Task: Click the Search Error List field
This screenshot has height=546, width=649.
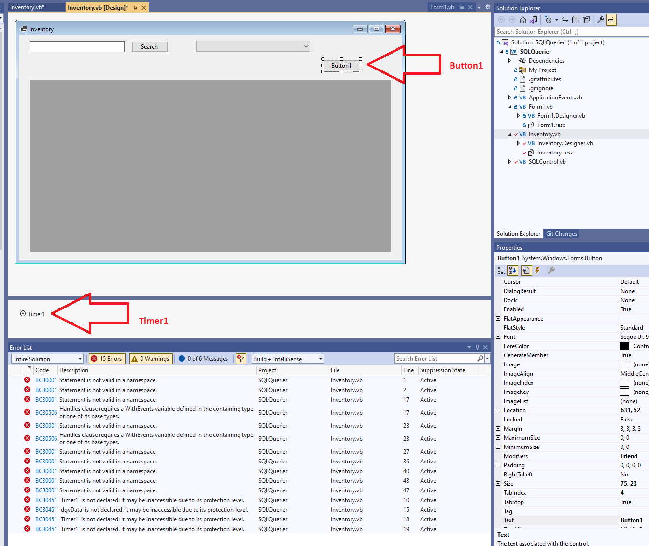Action: point(436,359)
